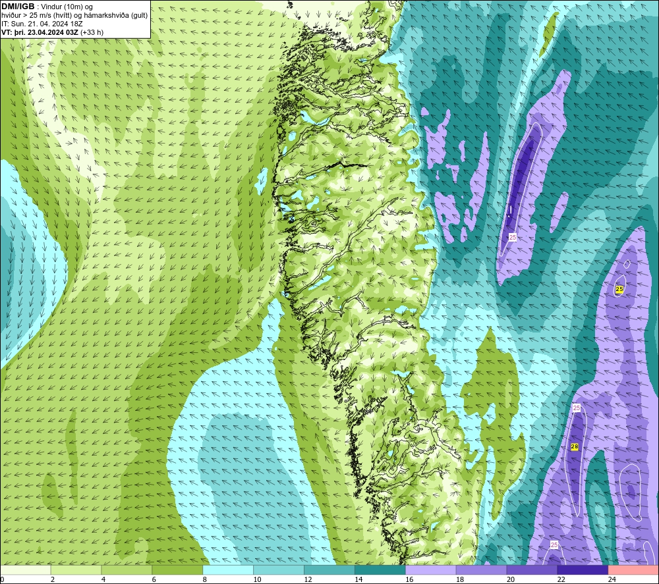Click the legend value 10
Image resolution: width=659 pixels, height=584 pixels.
pyautogui.click(x=257, y=579)
